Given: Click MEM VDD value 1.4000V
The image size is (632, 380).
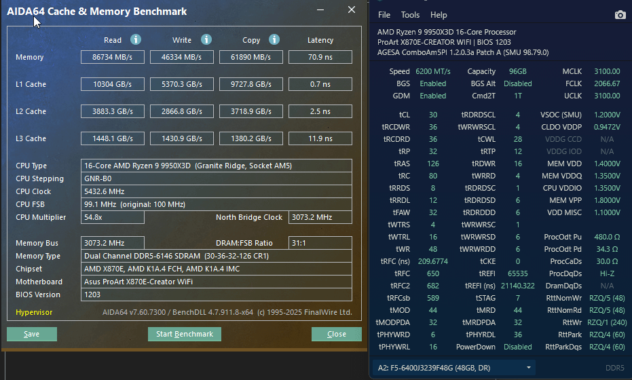Looking at the screenshot, I should (x=607, y=164).
